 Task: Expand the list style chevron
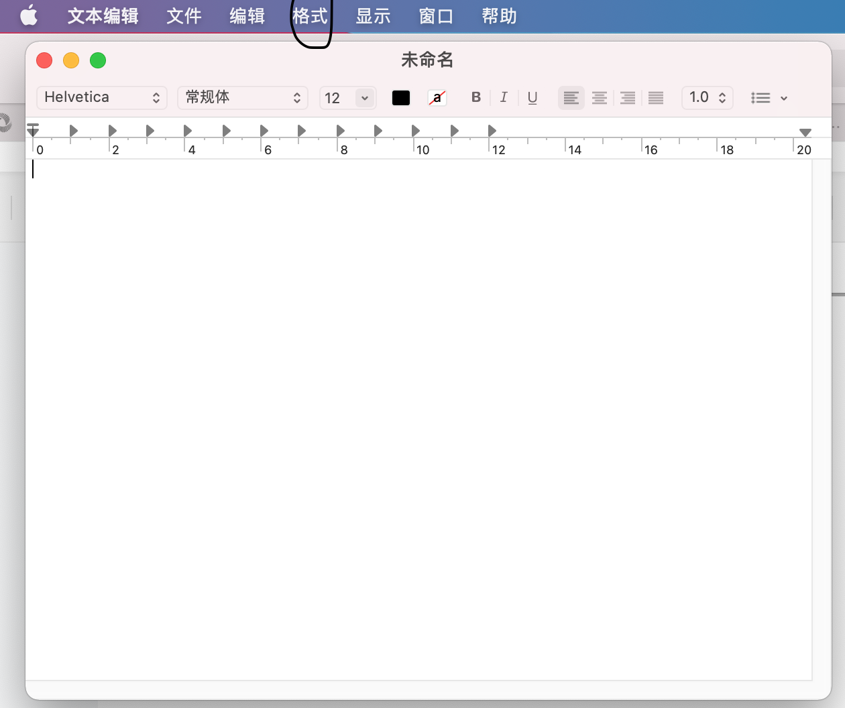click(x=783, y=98)
